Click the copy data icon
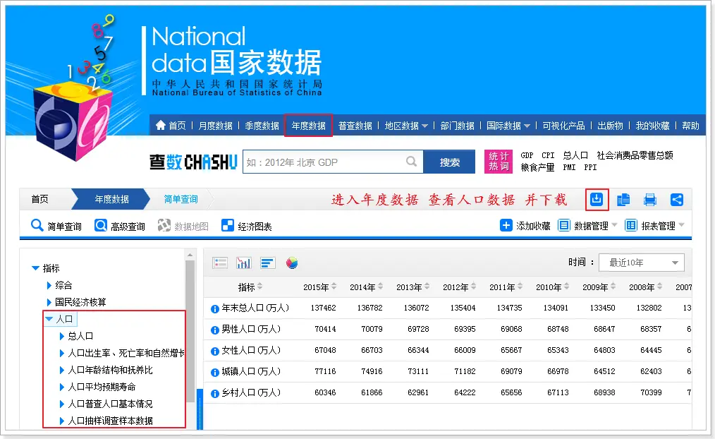 623,200
